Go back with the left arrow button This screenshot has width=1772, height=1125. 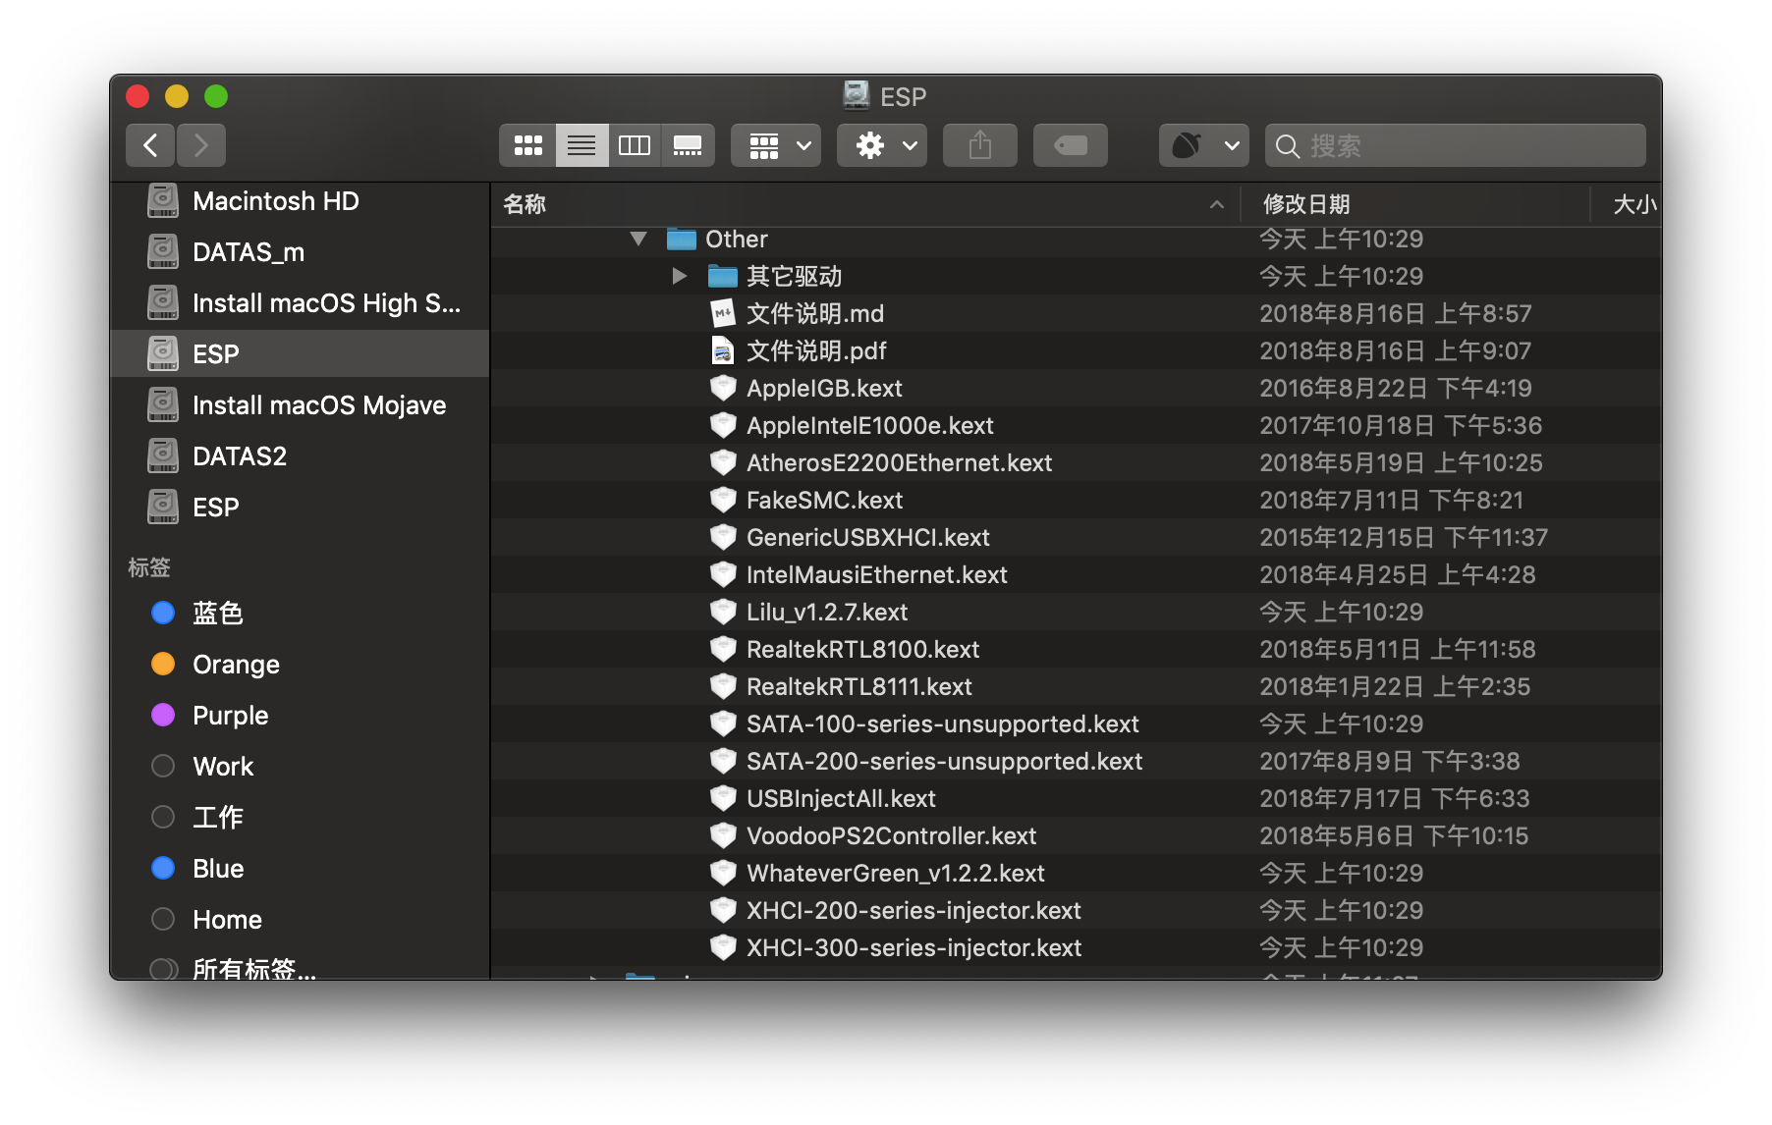tap(150, 145)
